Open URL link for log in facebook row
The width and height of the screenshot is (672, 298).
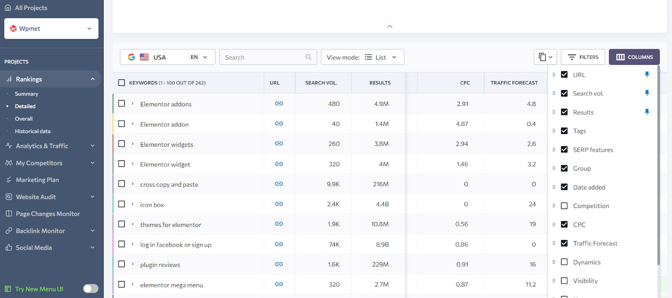(x=279, y=244)
